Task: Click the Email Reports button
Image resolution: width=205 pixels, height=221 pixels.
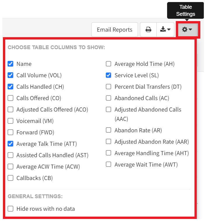Action: 114,30
